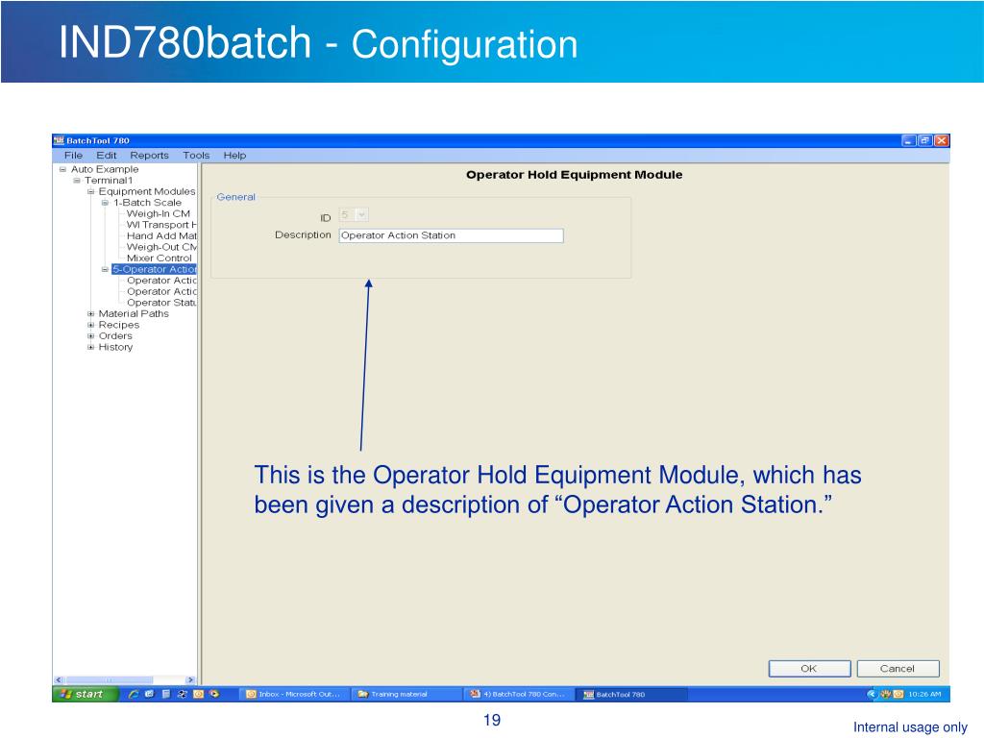Click BatchTool 780 taskbar button
Viewport: 984px width, 738px height.
pos(631,694)
